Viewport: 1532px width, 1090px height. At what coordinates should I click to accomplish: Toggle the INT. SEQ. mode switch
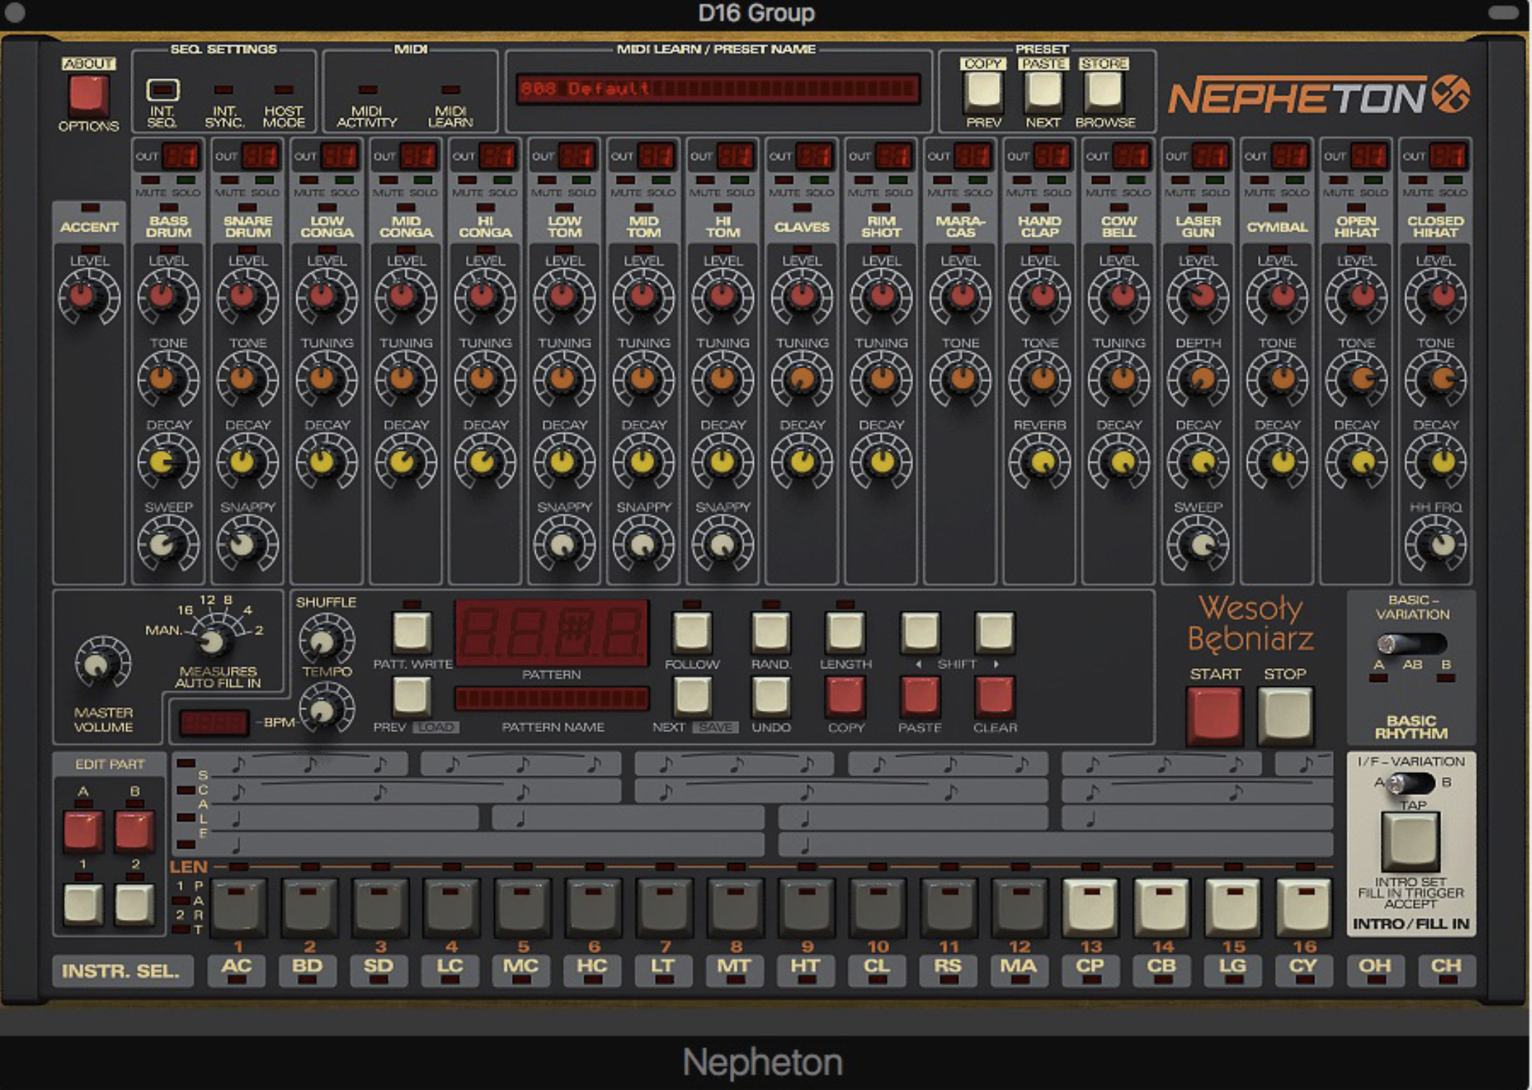162,90
